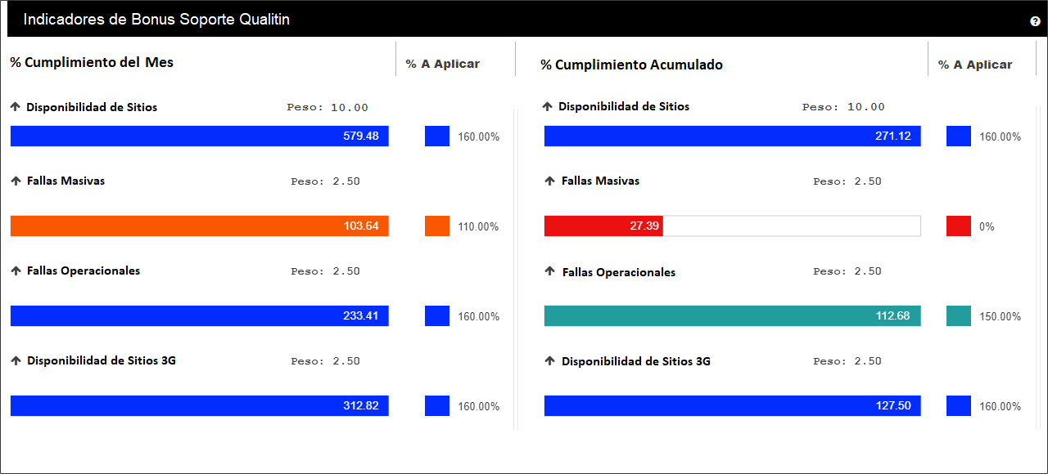Click the orange 103.64 progress bar
Viewport: 1048px width, 474px height.
[x=200, y=226]
